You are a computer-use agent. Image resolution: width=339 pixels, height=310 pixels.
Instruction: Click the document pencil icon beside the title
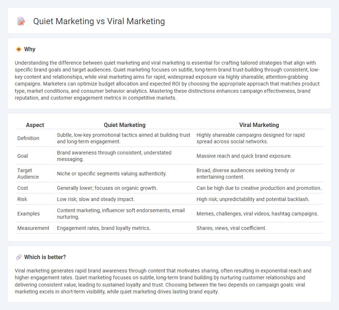[21, 21]
